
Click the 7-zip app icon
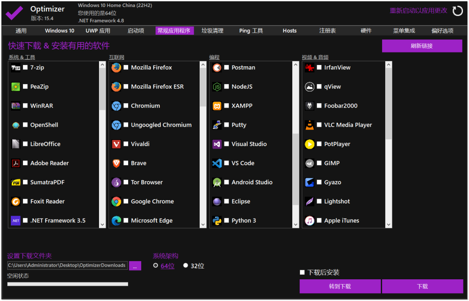[16, 68]
